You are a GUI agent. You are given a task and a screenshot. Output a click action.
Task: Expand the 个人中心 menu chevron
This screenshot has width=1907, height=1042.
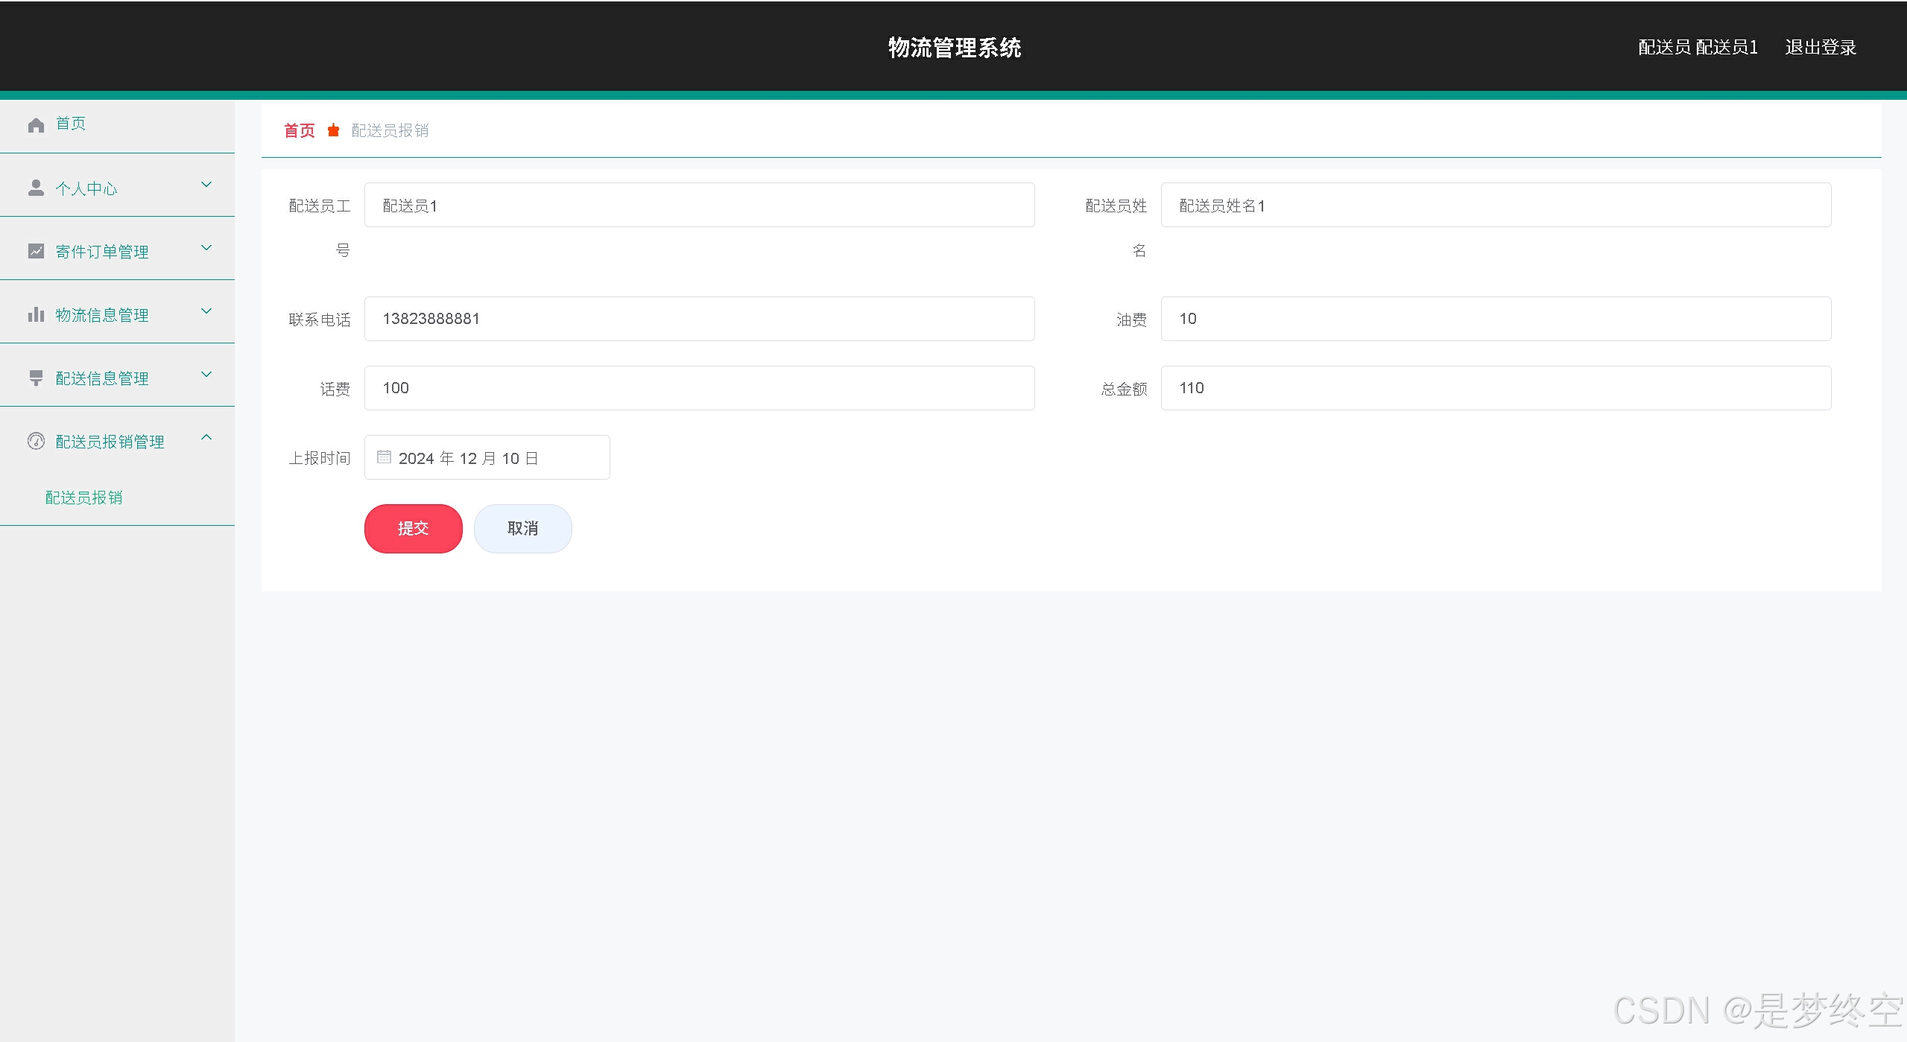point(207,185)
